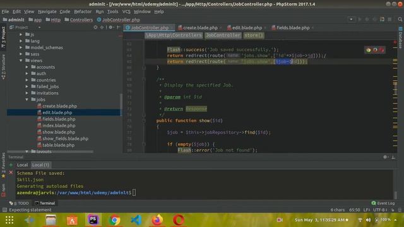Click the terminal command prompt input
The image size is (404, 227).
click(x=134, y=192)
